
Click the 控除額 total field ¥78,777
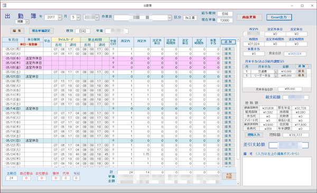295,135
